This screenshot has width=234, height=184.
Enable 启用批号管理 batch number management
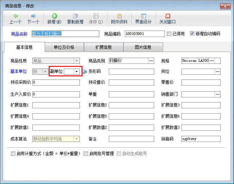coord(86,153)
